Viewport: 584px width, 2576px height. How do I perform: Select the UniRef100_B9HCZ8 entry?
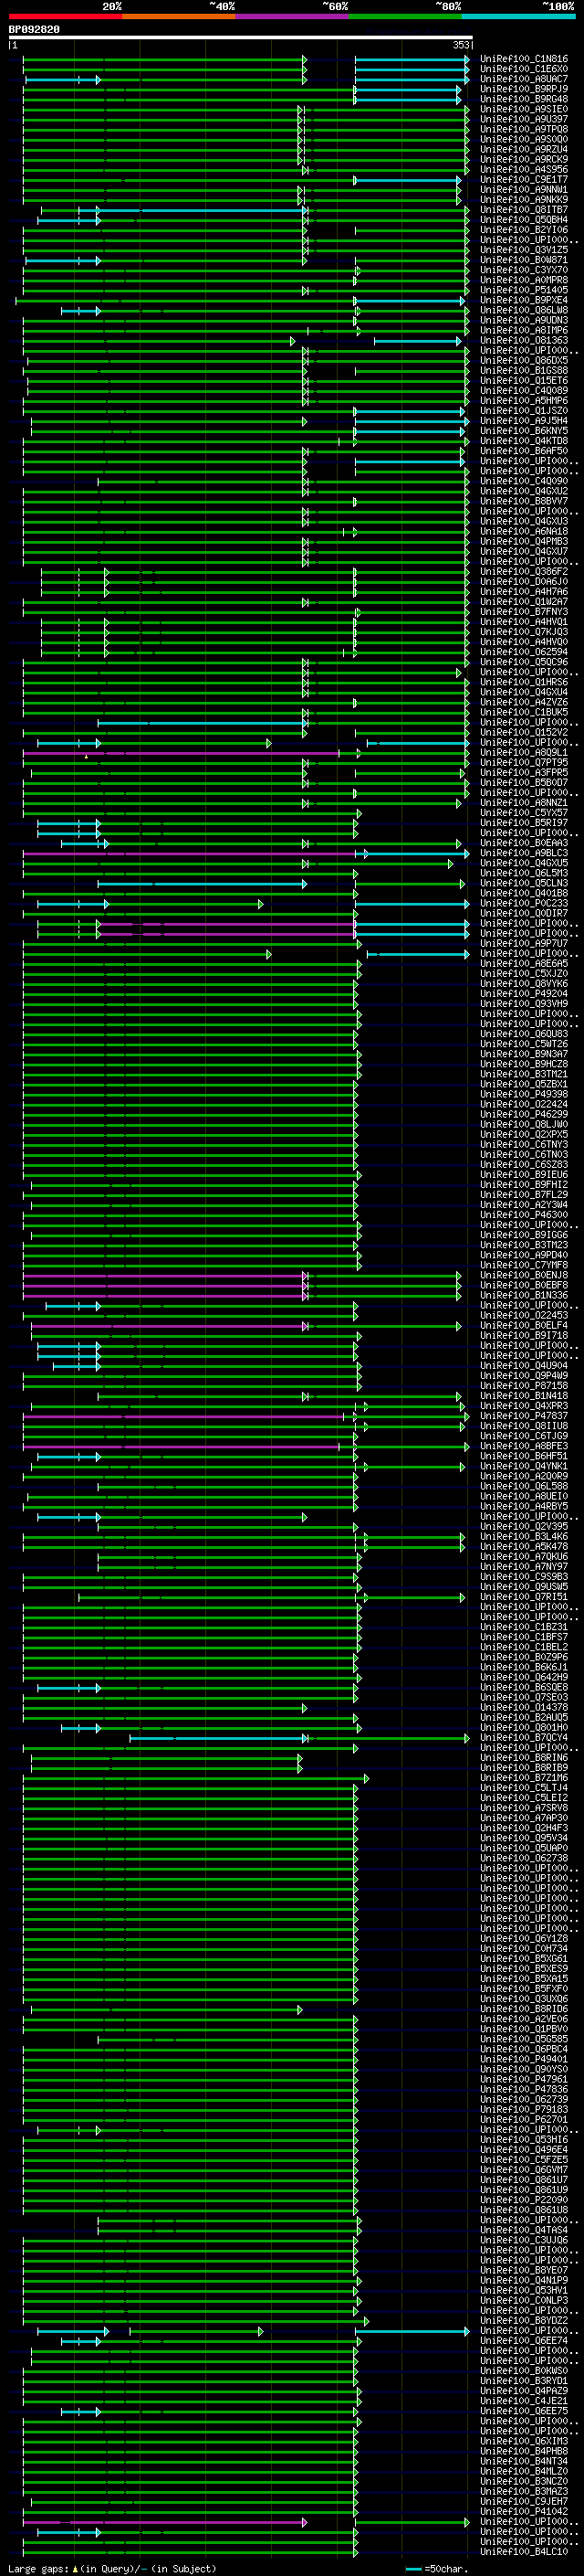524,1065
